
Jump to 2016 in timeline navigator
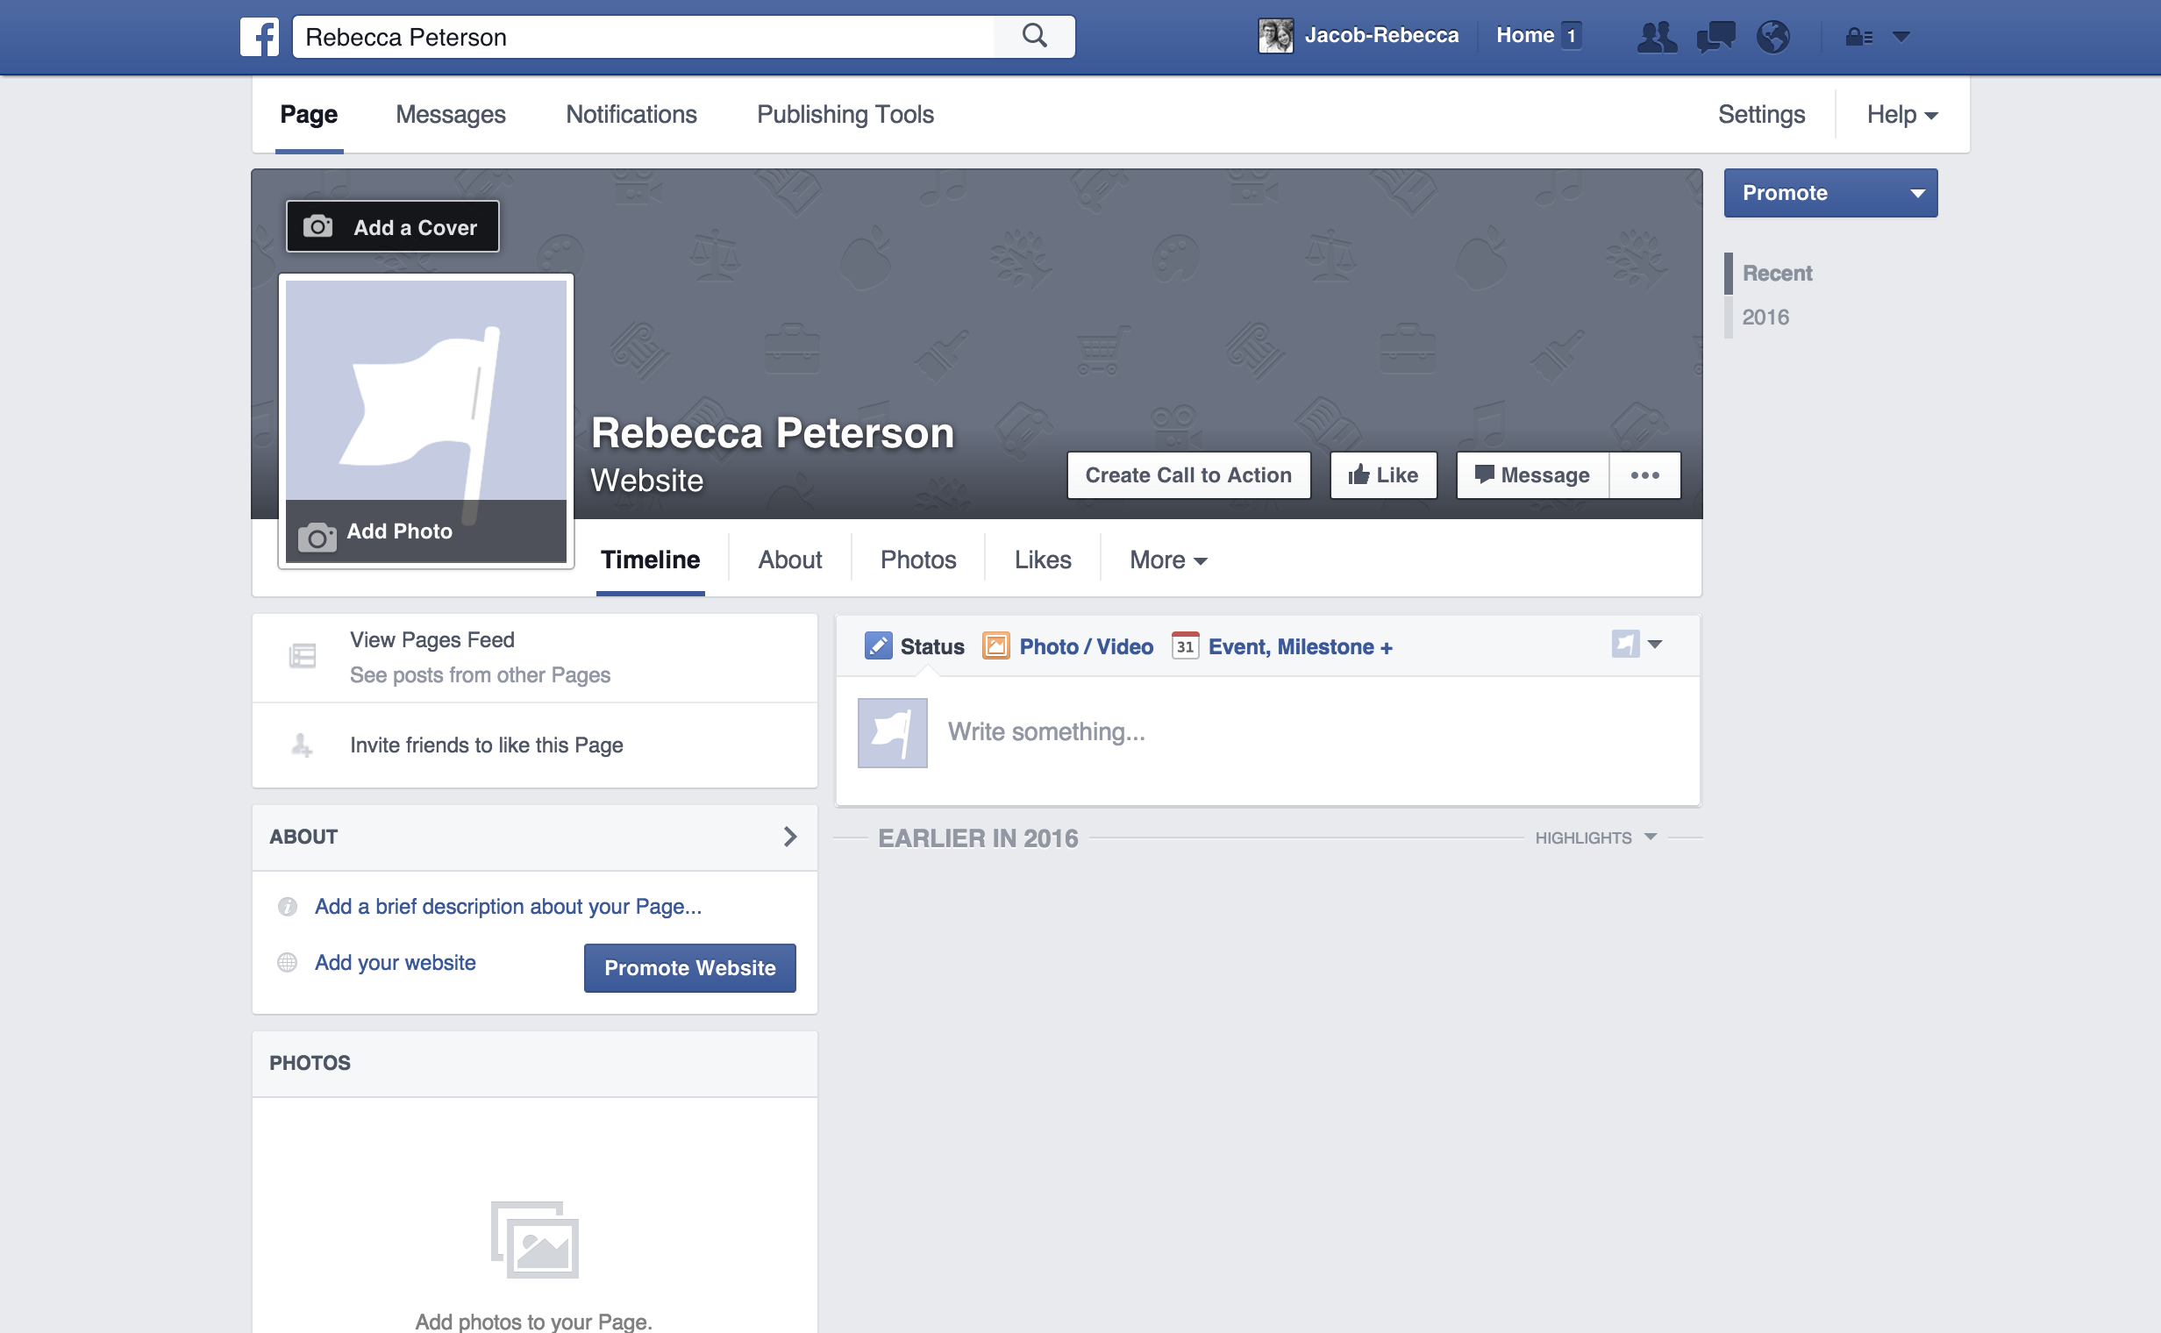pyautogui.click(x=1765, y=317)
